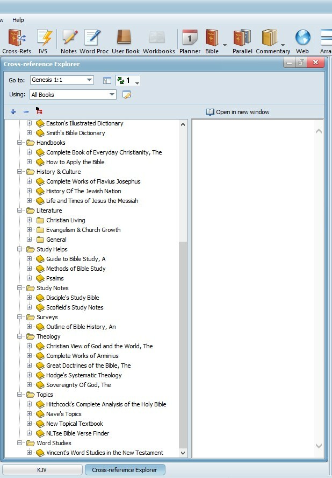Click the edit book set icon beside Using
The height and width of the screenshot is (478, 332).
click(127, 95)
